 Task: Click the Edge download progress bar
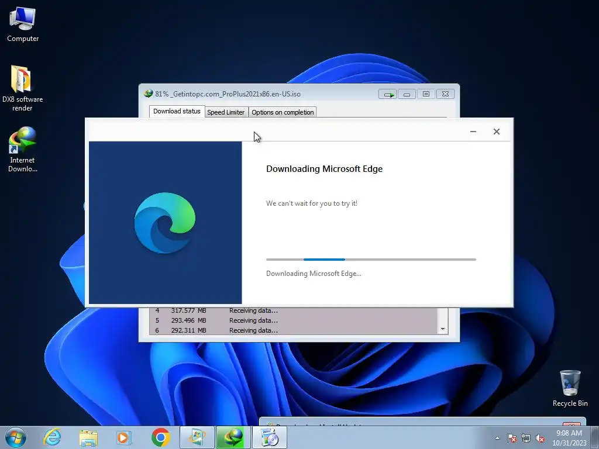click(371, 260)
